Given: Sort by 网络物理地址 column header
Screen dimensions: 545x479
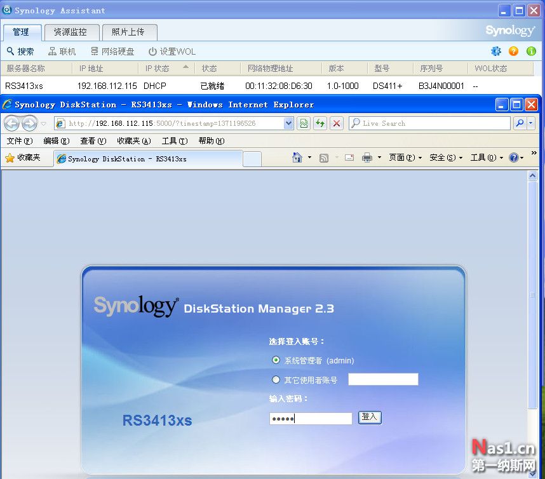Looking at the screenshot, I should click(x=281, y=69).
